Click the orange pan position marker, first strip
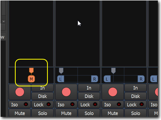The width and height of the screenshot is (161, 120). tap(31, 70)
